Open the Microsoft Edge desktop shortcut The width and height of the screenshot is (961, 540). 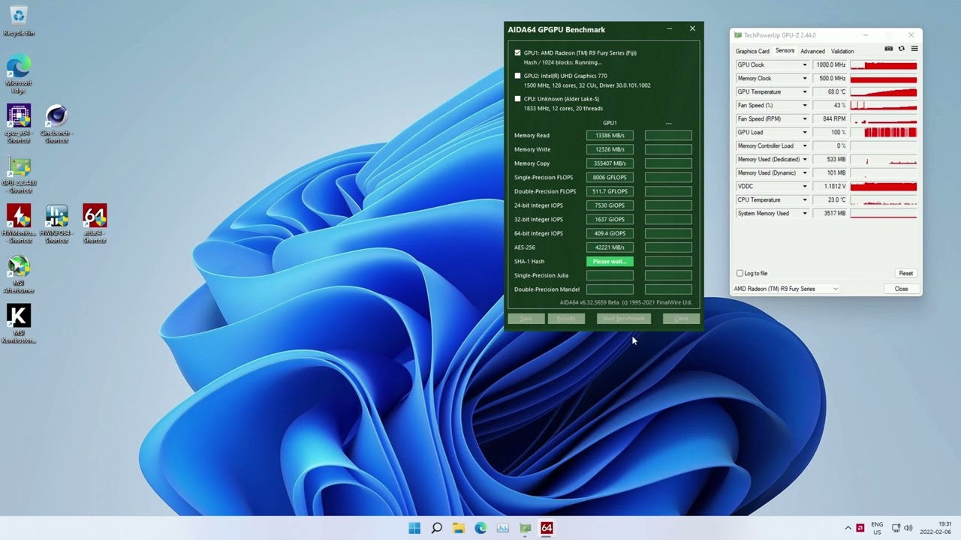click(x=19, y=74)
